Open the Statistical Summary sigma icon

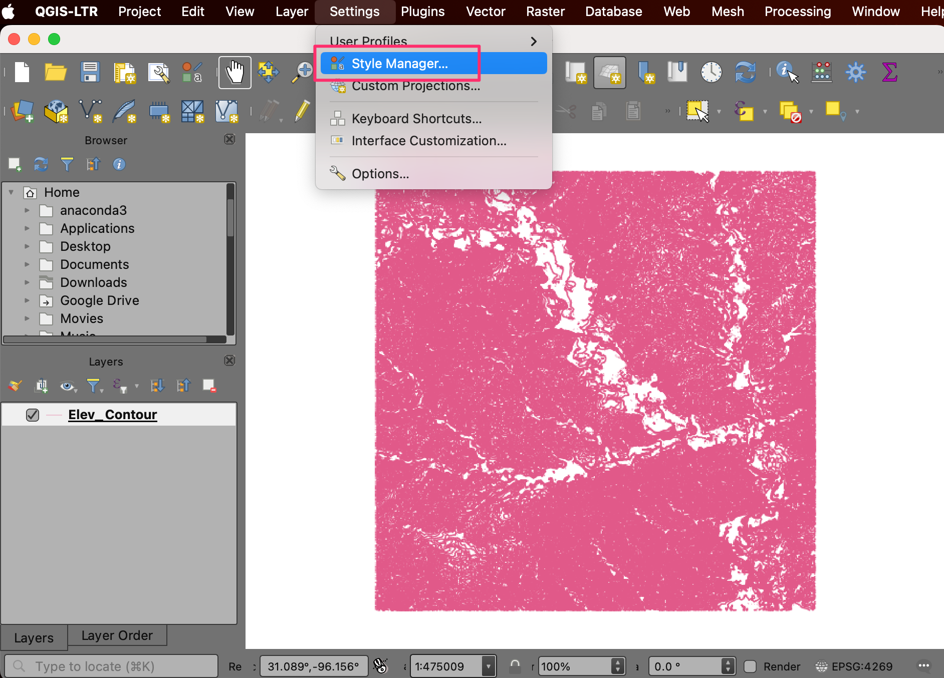[889, 73]
